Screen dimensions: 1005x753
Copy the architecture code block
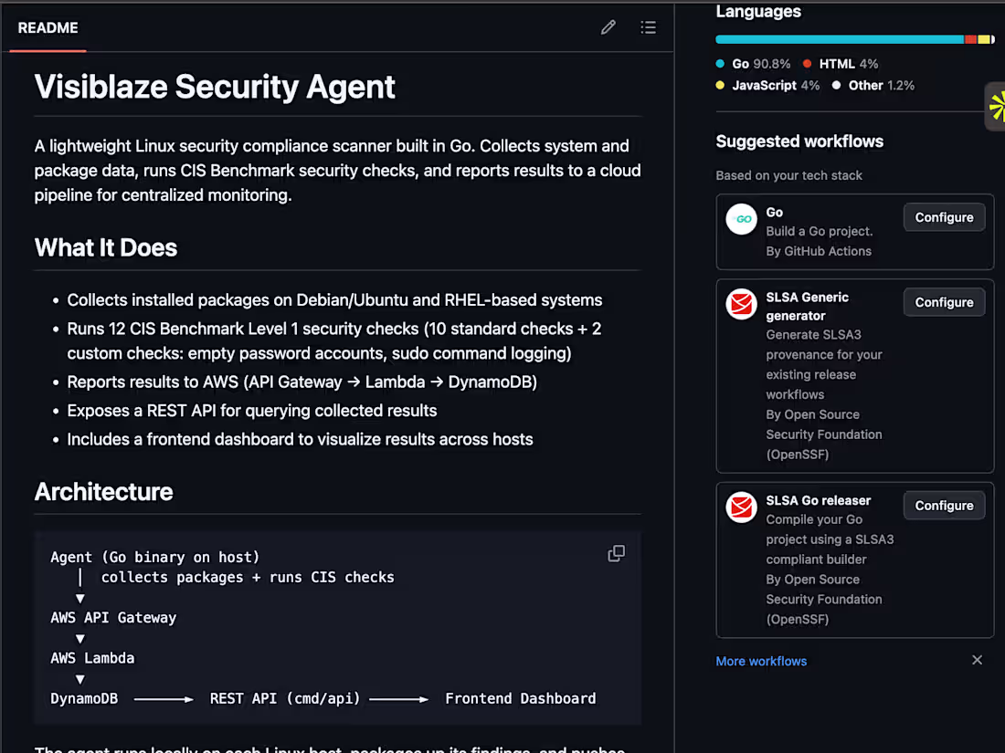coord(616,553)
